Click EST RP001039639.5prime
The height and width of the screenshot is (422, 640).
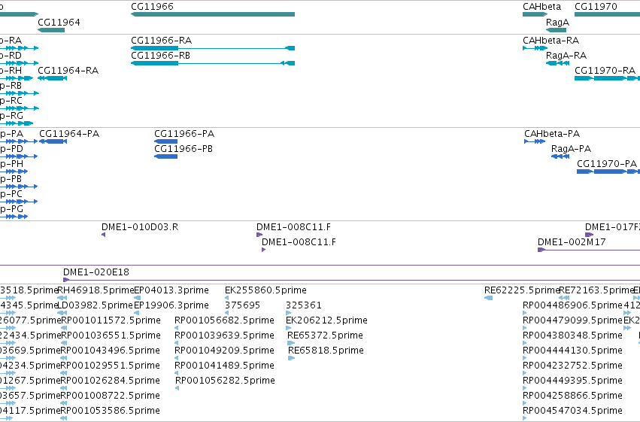(176, 343)
